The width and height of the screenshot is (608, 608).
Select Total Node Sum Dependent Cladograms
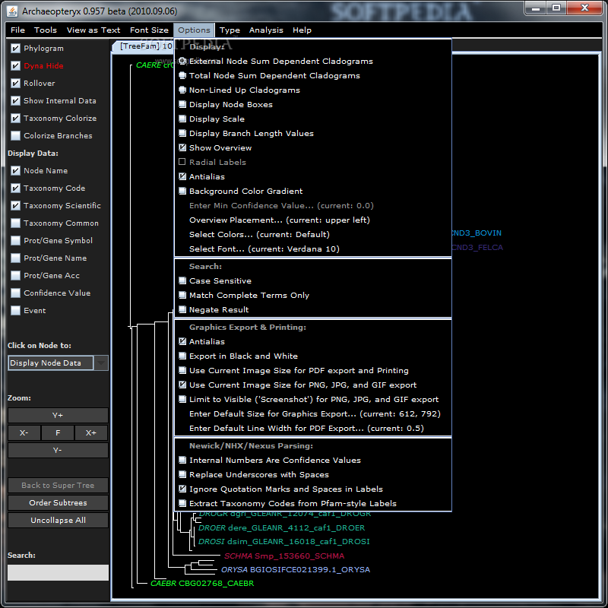pyautogui.click(x=313, y=75)
